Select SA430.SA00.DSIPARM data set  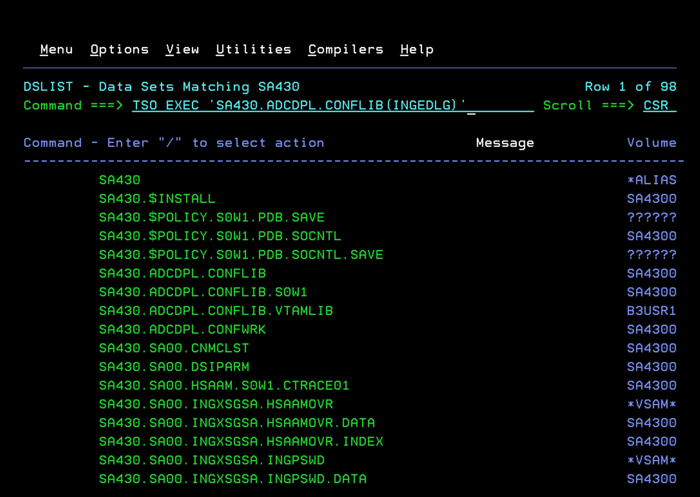coord(174,367)
